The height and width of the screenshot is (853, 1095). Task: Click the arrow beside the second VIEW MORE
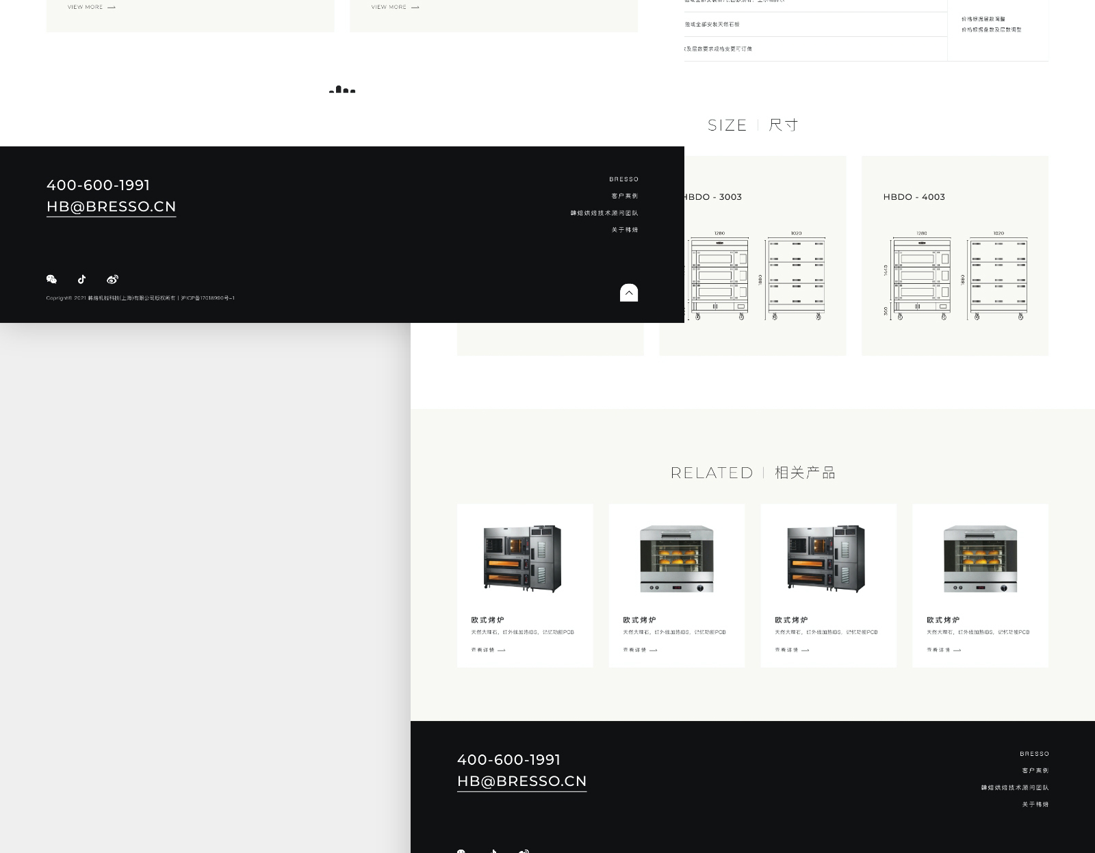point(415,8)
